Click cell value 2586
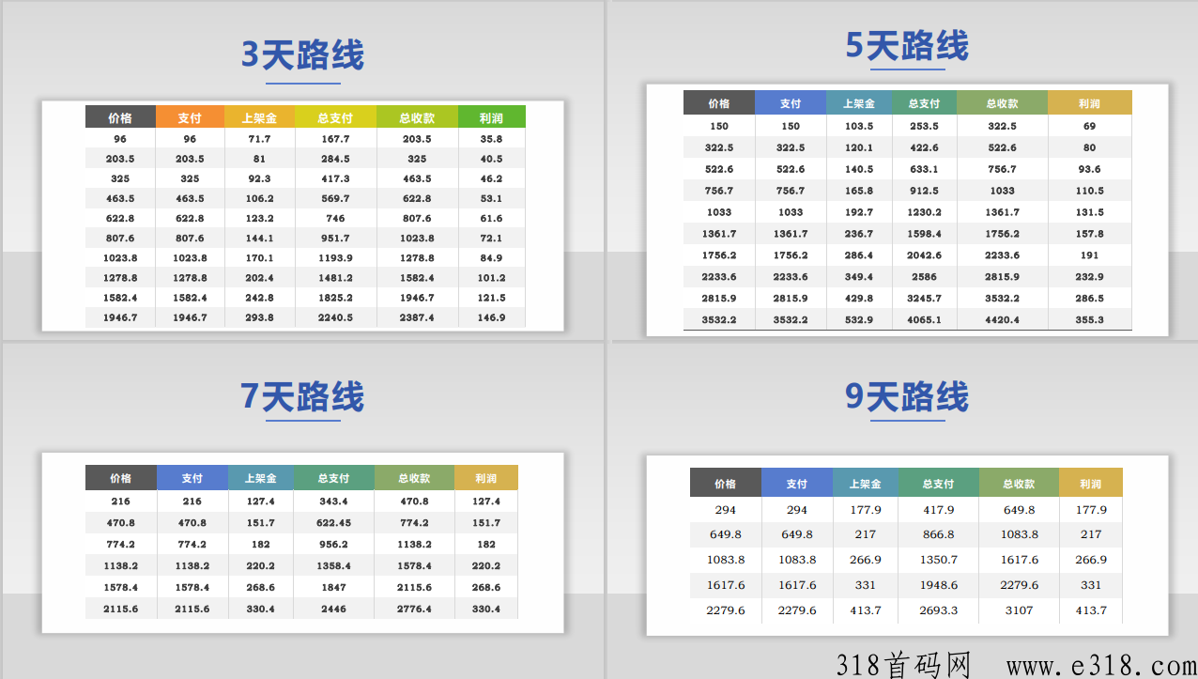1198x679 pixels. [924, 277]
